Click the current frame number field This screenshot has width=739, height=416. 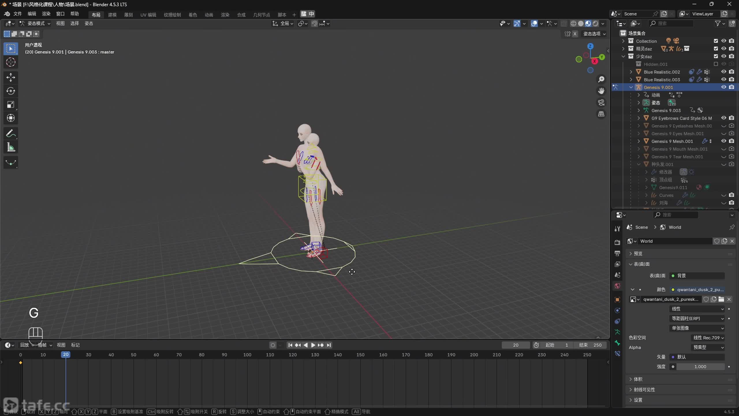516,345
